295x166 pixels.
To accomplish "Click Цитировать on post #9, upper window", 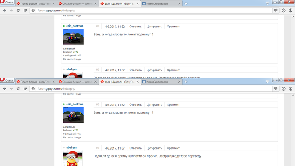I will click(x=154, y=70).
